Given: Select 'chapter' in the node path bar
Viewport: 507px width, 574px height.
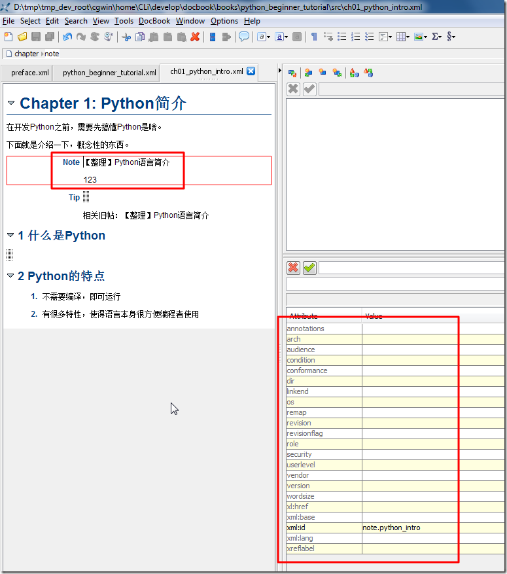Looking at the screenshot, I should [26, 54].
